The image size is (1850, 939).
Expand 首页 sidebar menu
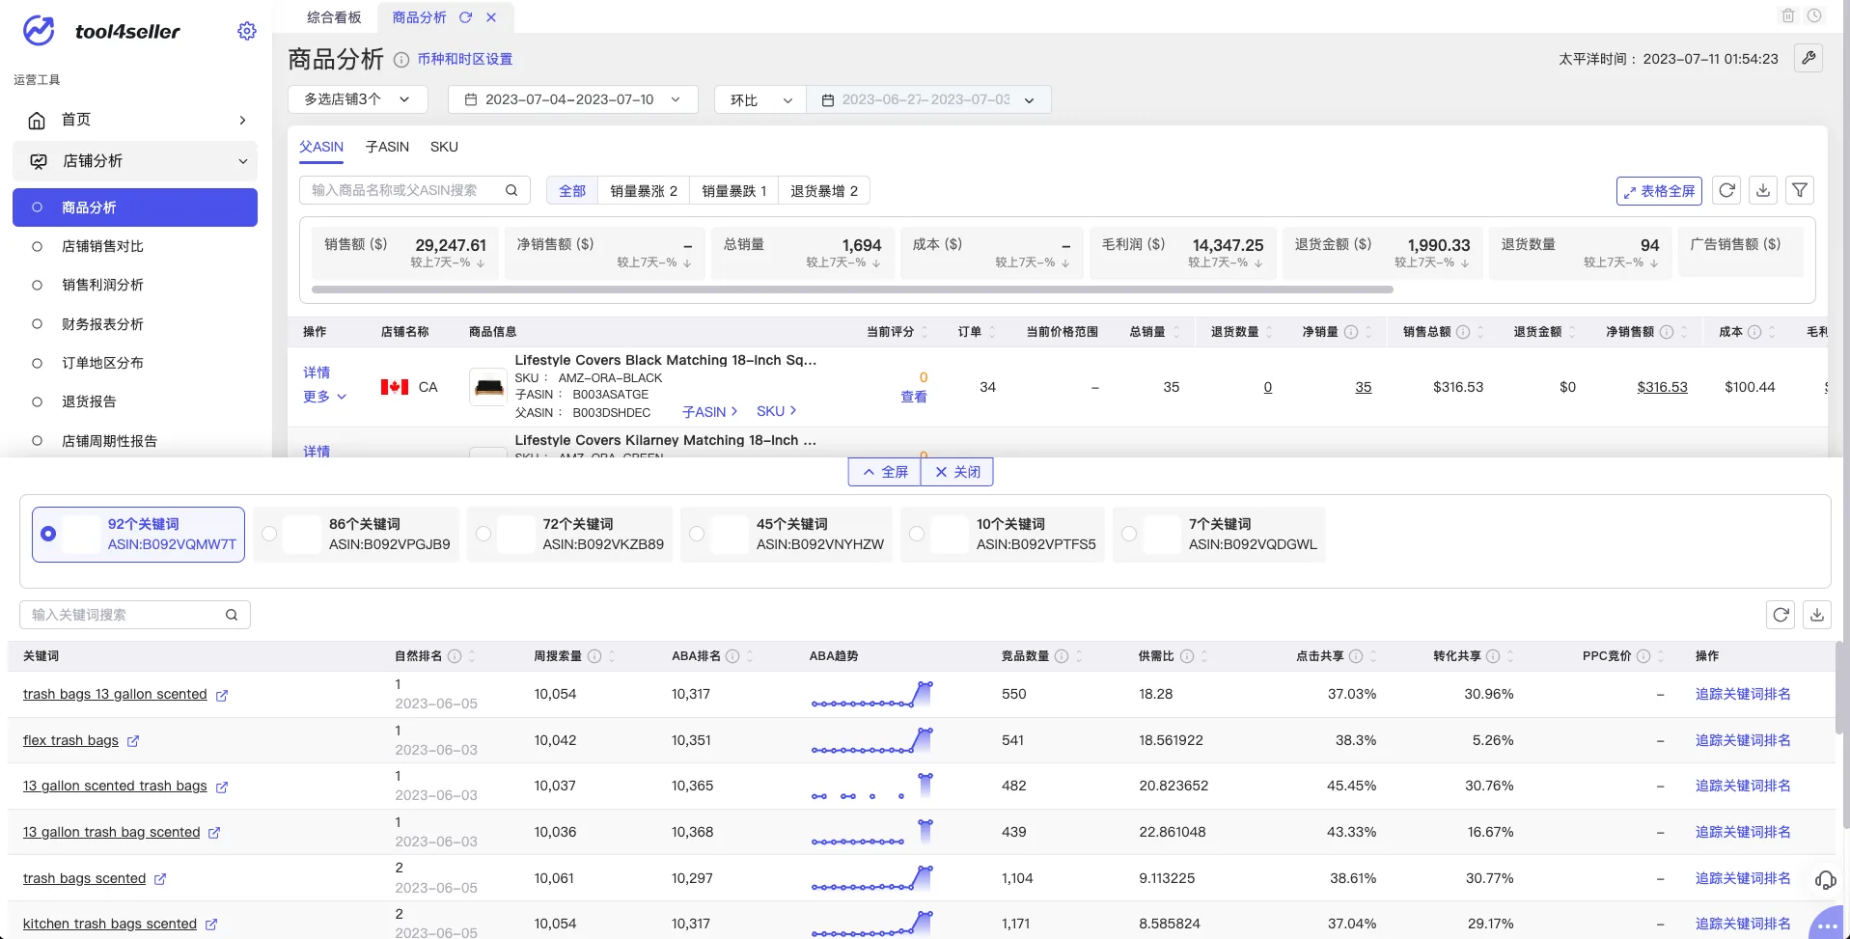click(135, 120)
